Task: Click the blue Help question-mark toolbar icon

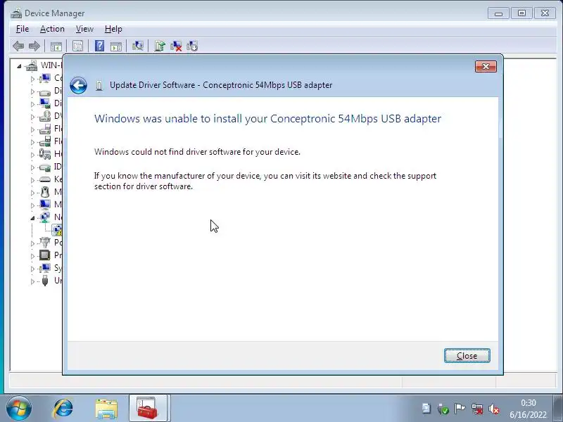Action: tap(99, 46)
